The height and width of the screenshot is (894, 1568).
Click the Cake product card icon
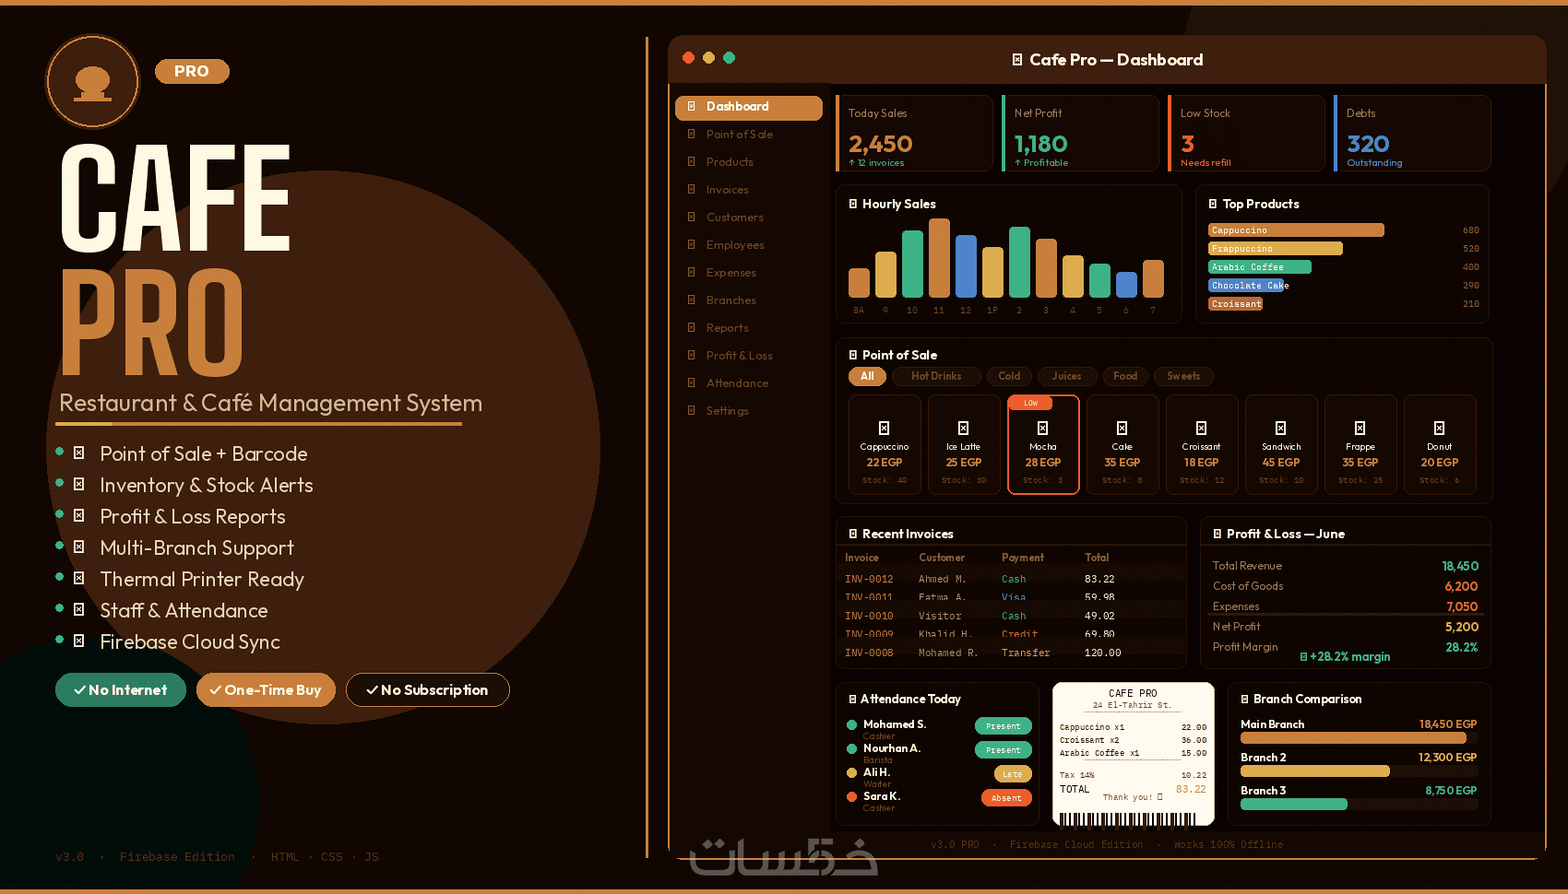tap(1122, 428)
